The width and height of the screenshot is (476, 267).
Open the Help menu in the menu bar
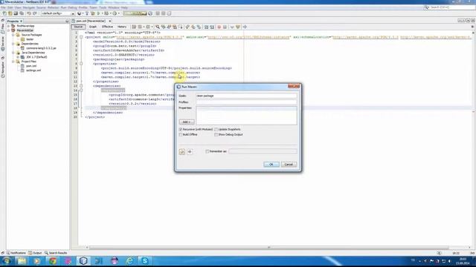[x=124, y=7]
